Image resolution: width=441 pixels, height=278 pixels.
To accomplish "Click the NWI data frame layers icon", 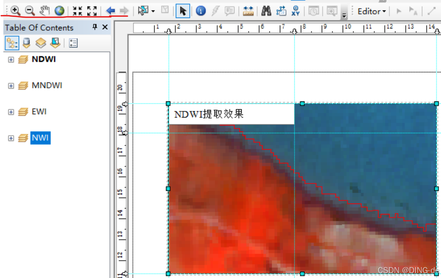I will 23,138.
